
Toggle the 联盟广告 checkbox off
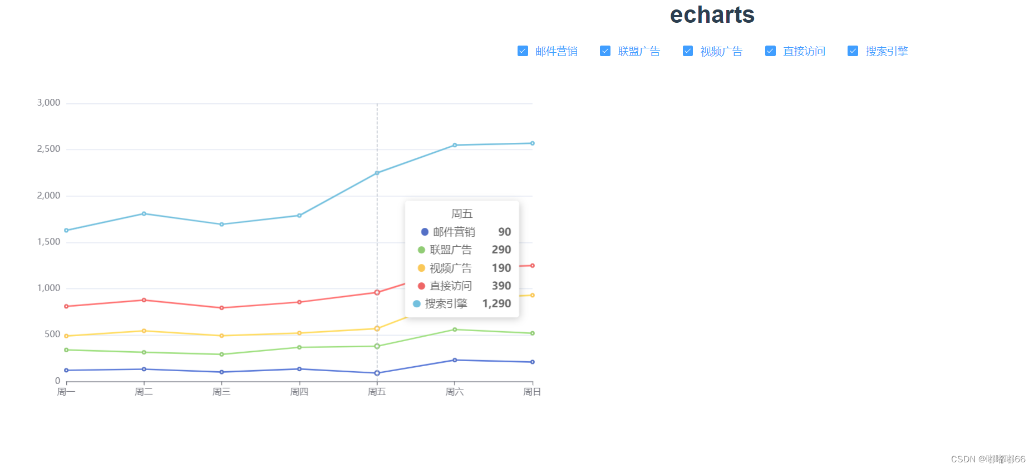[x=605, y=51]
